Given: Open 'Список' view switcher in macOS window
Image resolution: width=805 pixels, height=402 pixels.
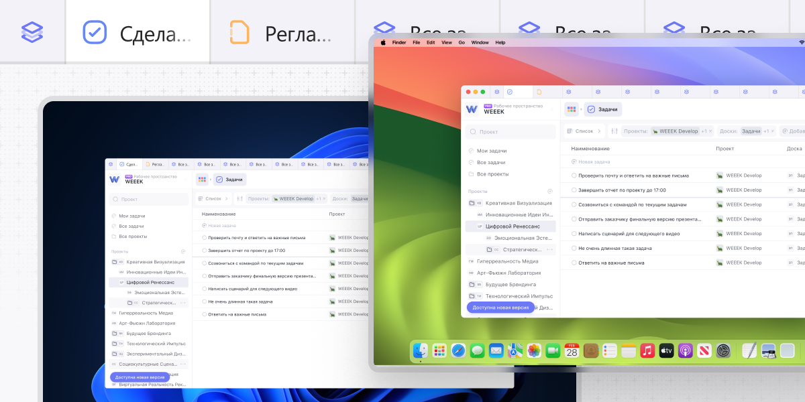Looking at the screenshot, I should click(x=583, y=131).
